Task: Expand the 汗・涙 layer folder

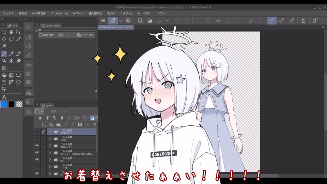Action: point(50,167)
